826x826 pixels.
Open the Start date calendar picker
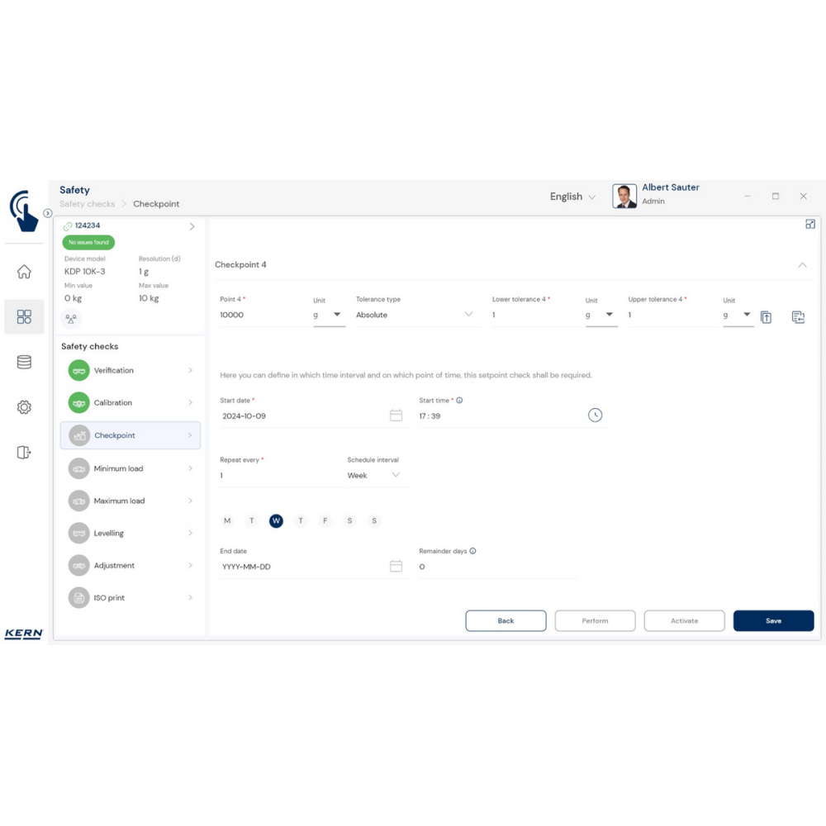click(x=396, y=415)
